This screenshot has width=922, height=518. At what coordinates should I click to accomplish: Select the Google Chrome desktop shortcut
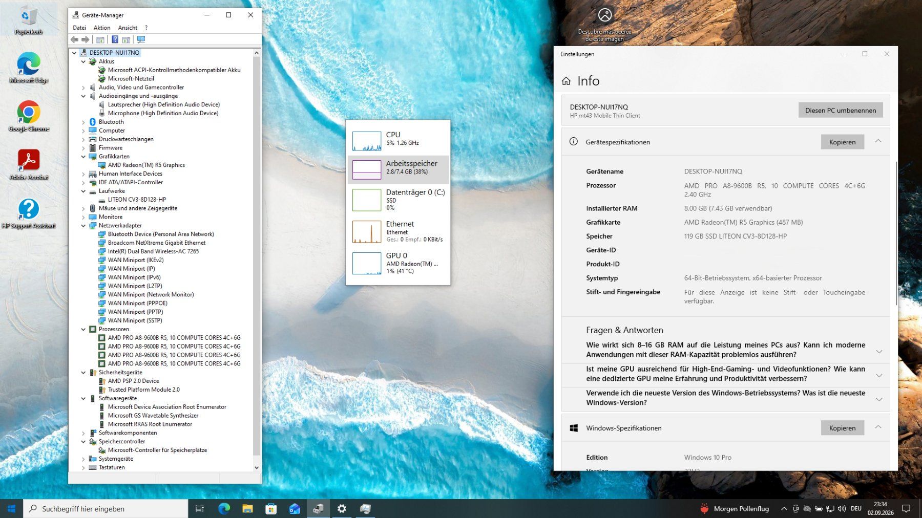pyautogui.click(x=29, y=117)
